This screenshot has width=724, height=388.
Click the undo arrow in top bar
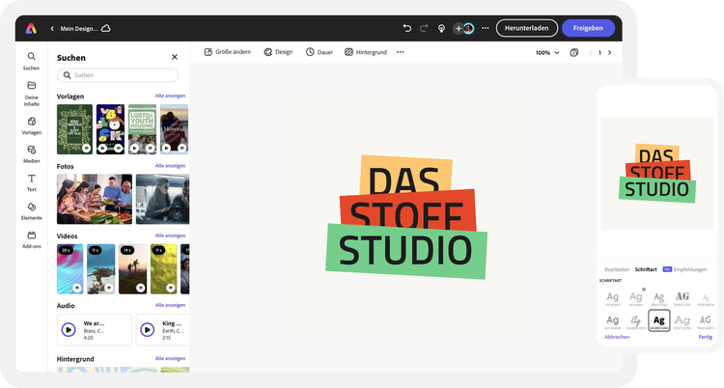click(407, 28)
